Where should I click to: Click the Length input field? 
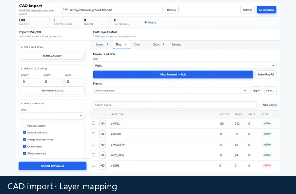[x=53, y=82]
